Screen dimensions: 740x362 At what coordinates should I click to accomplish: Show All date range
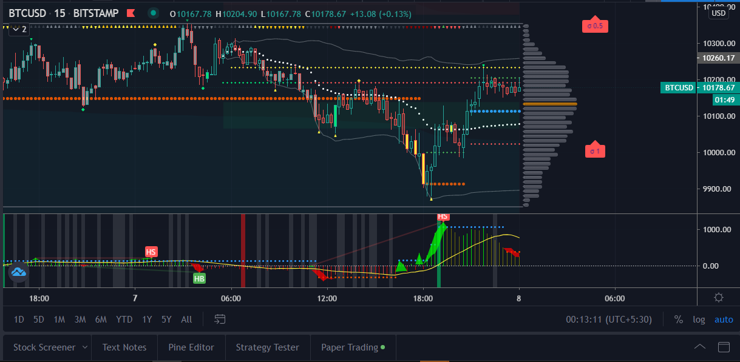[x=186, y=320]
